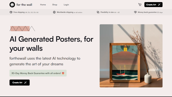Click the 'forthewall uses the latest AI technology' paragraph

tap(45, 61)
